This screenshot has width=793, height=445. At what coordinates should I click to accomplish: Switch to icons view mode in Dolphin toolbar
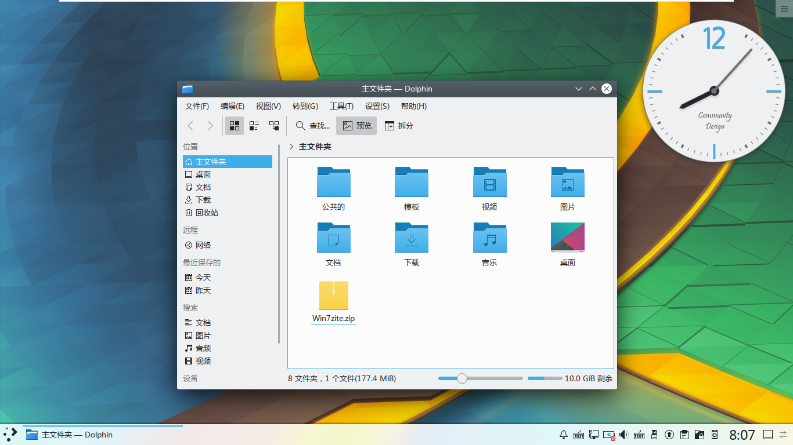(235, 126)
